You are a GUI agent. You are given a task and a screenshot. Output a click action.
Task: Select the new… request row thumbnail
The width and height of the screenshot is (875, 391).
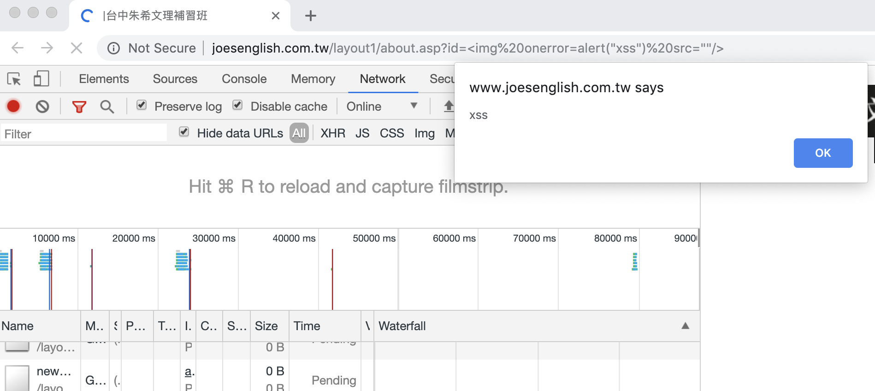17,378
